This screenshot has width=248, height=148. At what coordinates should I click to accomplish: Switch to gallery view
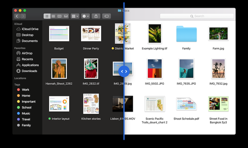66,16
